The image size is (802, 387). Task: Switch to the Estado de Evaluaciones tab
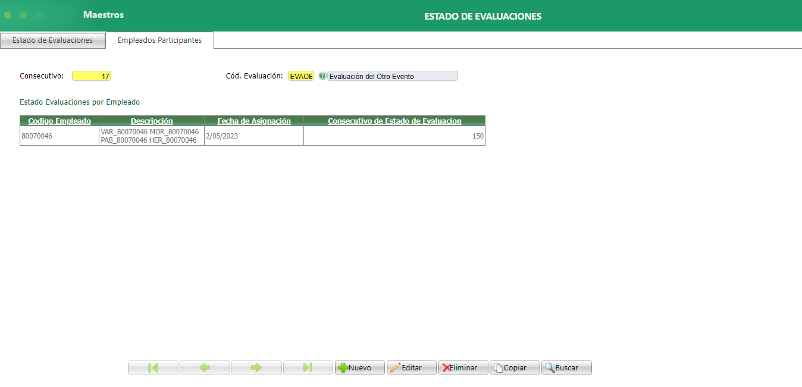pos(52,40)
